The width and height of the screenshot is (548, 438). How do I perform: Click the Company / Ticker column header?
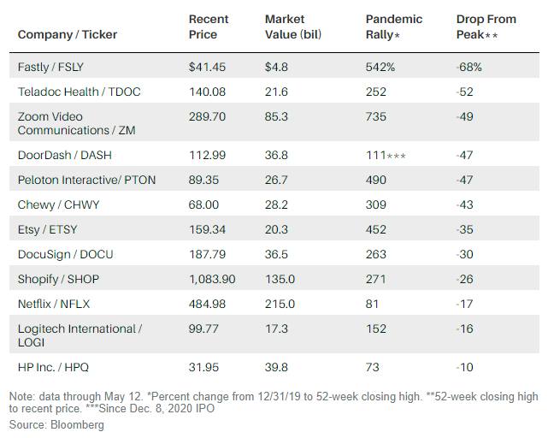click(68, 35)
